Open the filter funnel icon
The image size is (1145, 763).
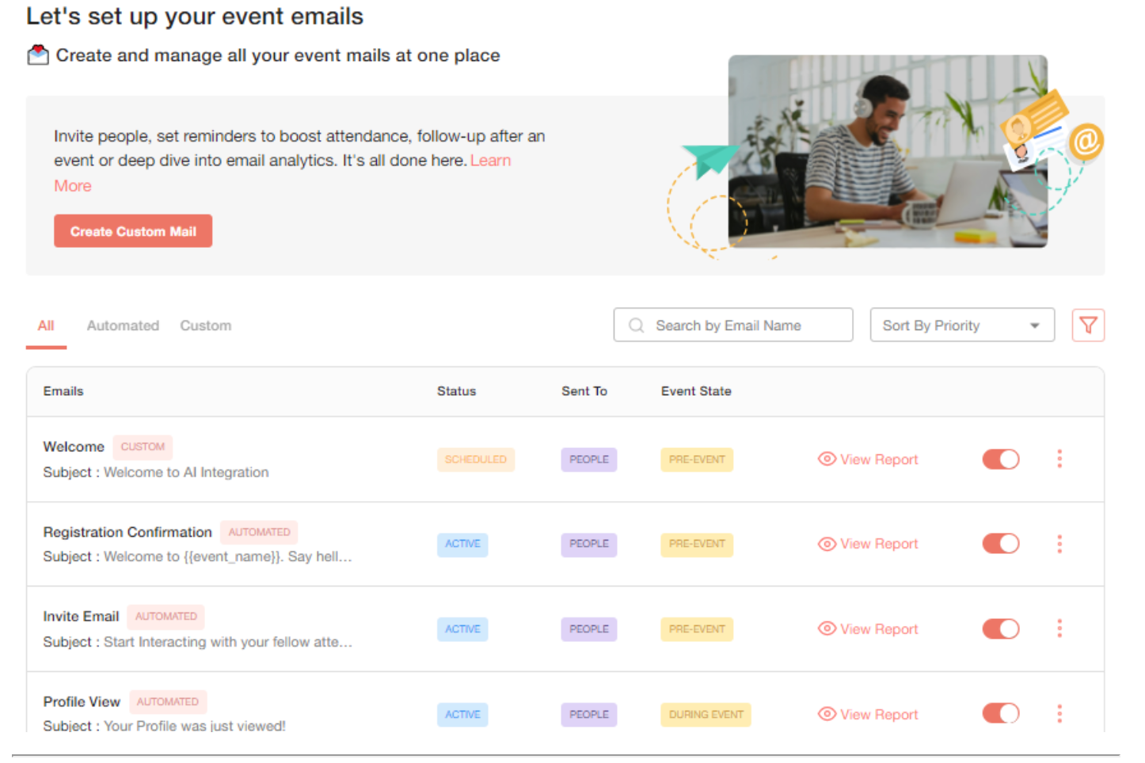click(1087, 325)
